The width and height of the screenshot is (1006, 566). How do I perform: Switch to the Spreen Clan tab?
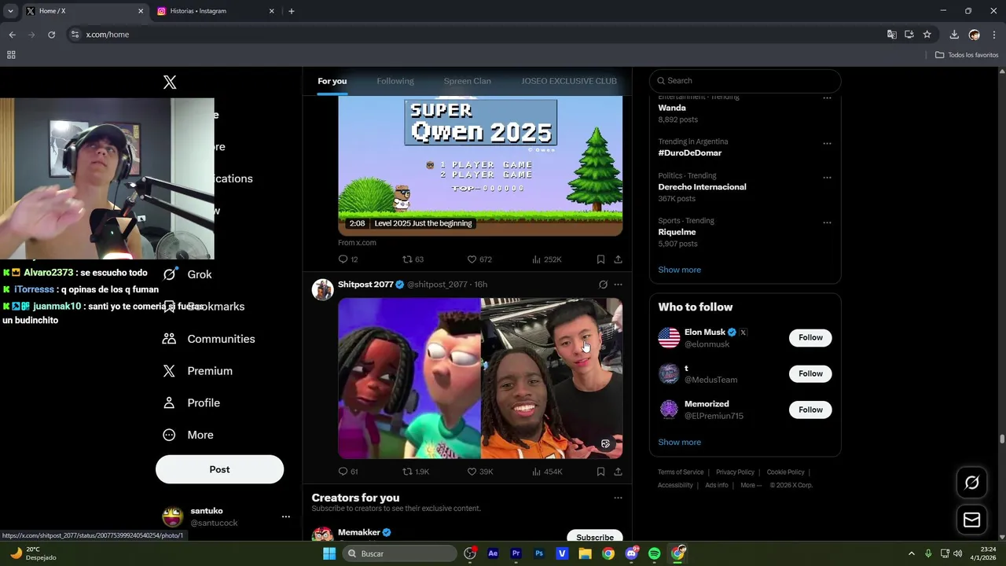(467, 81)
